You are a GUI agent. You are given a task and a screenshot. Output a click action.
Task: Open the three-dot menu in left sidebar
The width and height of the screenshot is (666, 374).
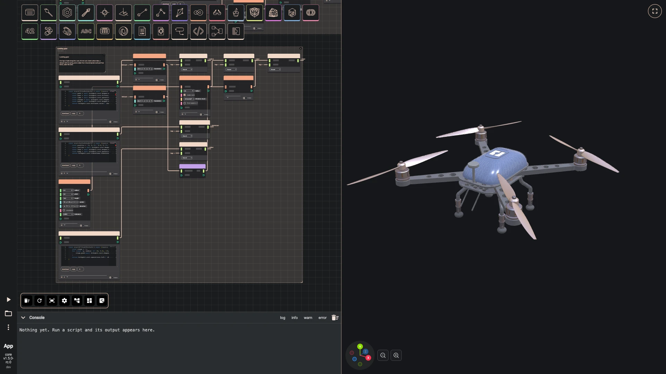[x=8, y=327]
